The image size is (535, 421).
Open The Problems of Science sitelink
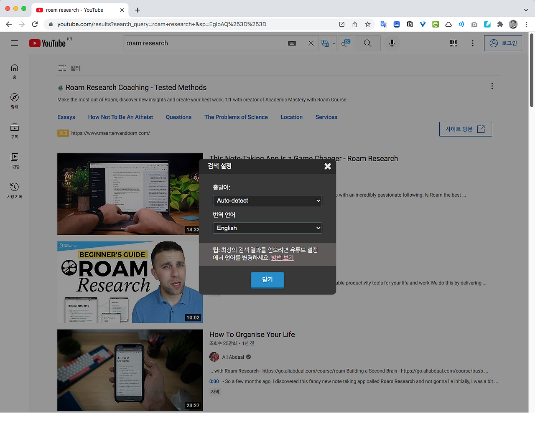click(x=236, y=117)
